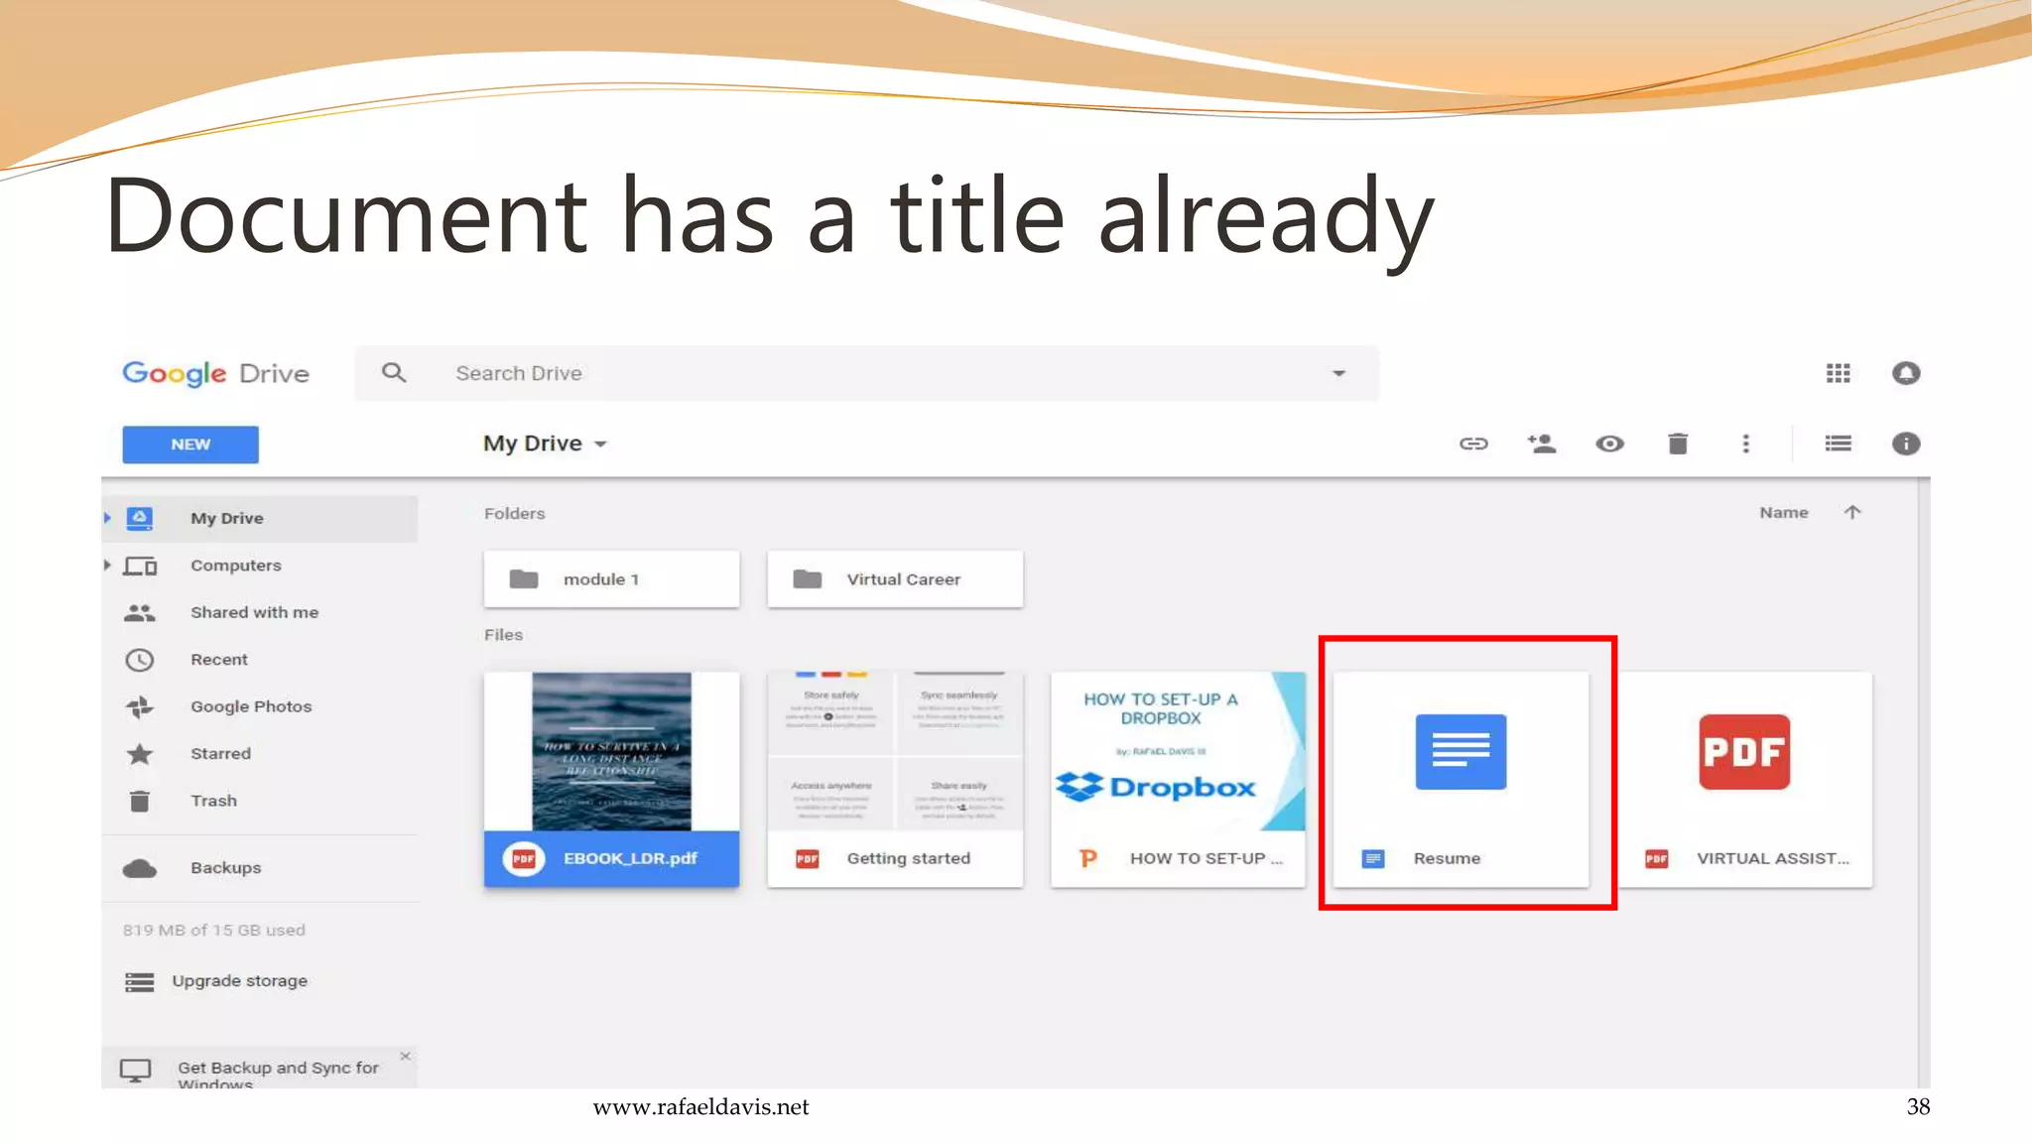Click the view details info icon

[1905, 444]
